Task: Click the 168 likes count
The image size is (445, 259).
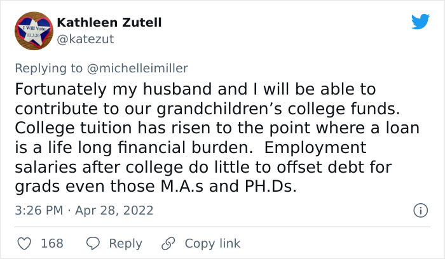Action: [51, 243]
